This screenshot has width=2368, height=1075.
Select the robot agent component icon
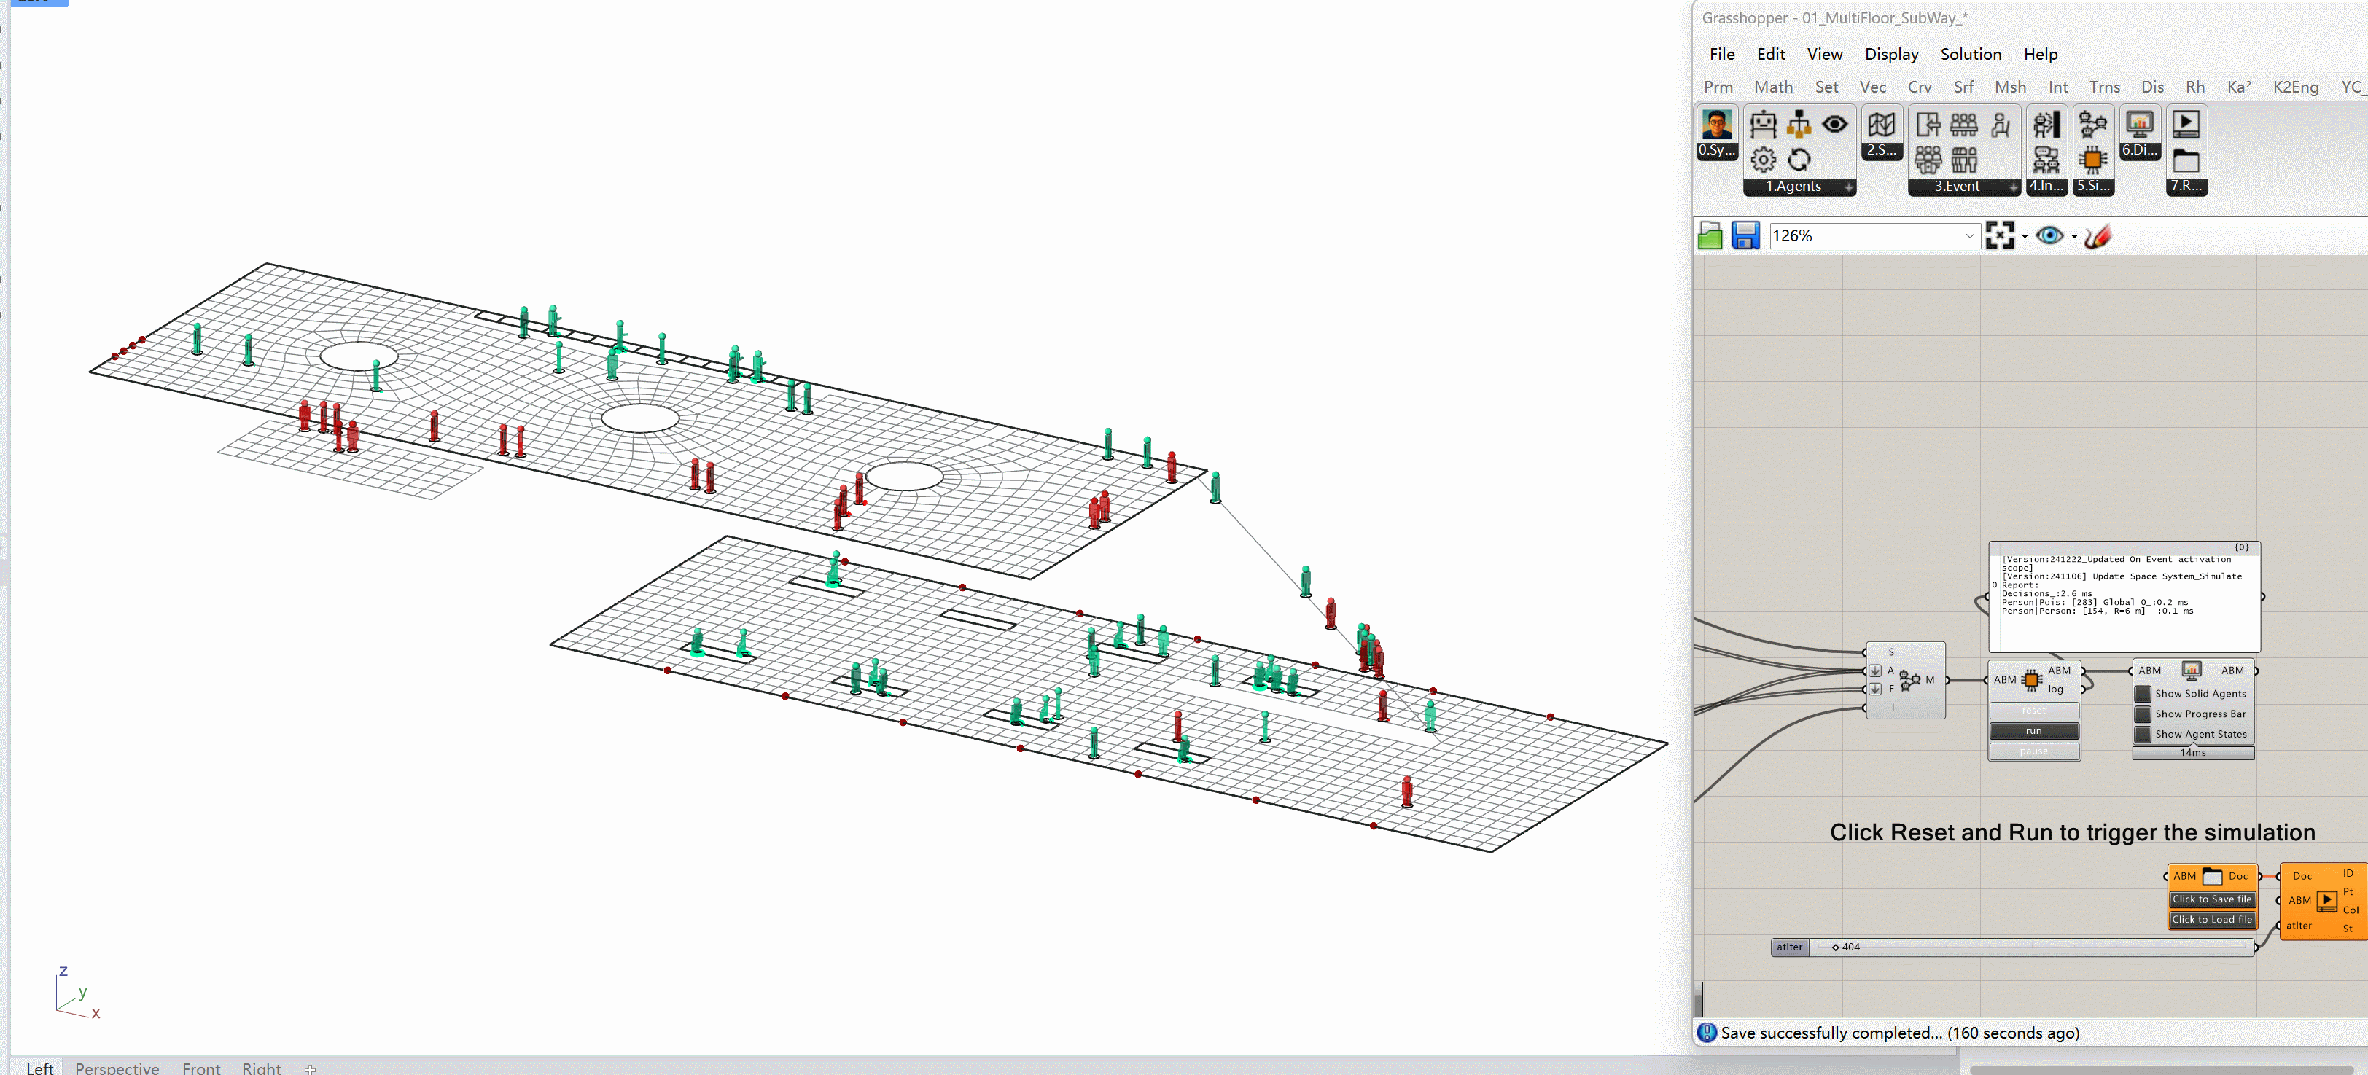[1762, 124]
